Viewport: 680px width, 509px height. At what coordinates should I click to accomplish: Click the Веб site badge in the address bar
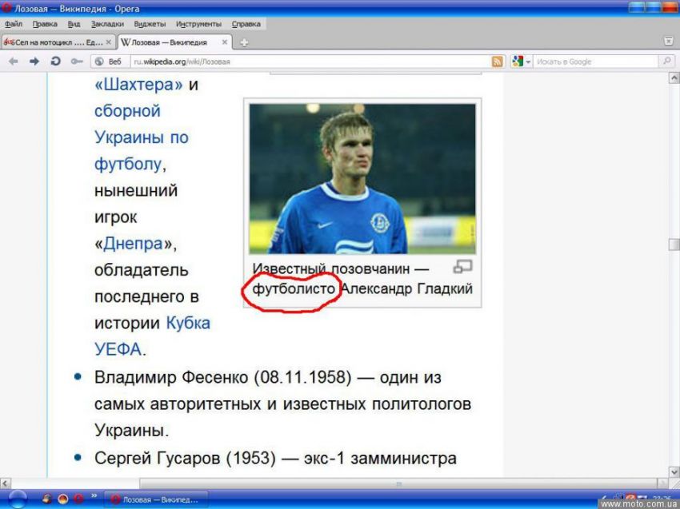109,62
